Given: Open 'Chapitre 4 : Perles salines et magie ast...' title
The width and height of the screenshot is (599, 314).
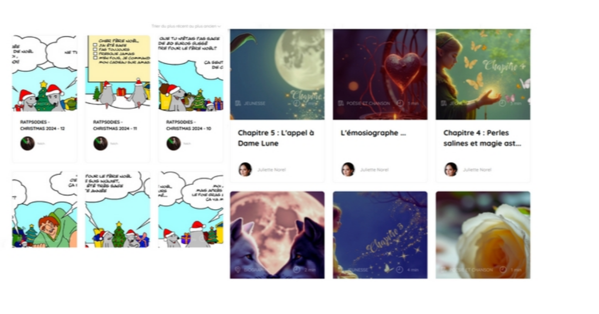Looking at the screenshot, I should [482, 138].
